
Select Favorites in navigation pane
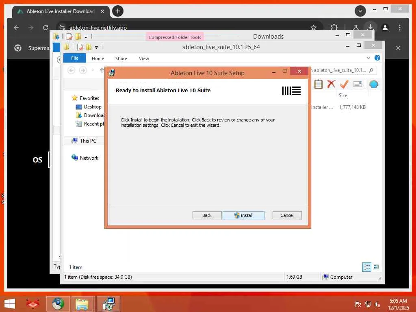pyautogui.click(x=89, y=98)
